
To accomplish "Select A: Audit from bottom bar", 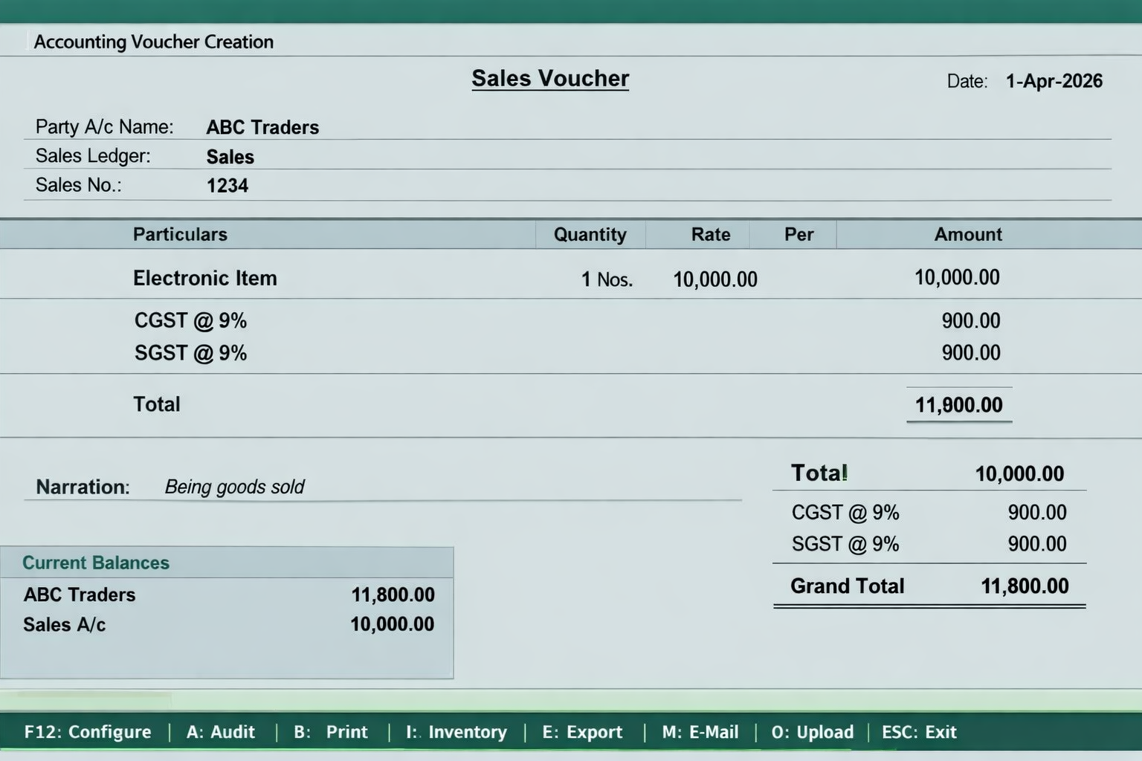I will [x=221, y=732].
